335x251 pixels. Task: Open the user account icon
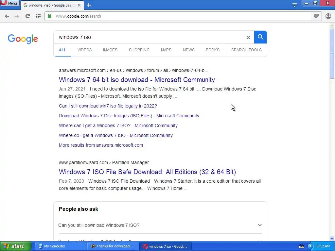328,16
